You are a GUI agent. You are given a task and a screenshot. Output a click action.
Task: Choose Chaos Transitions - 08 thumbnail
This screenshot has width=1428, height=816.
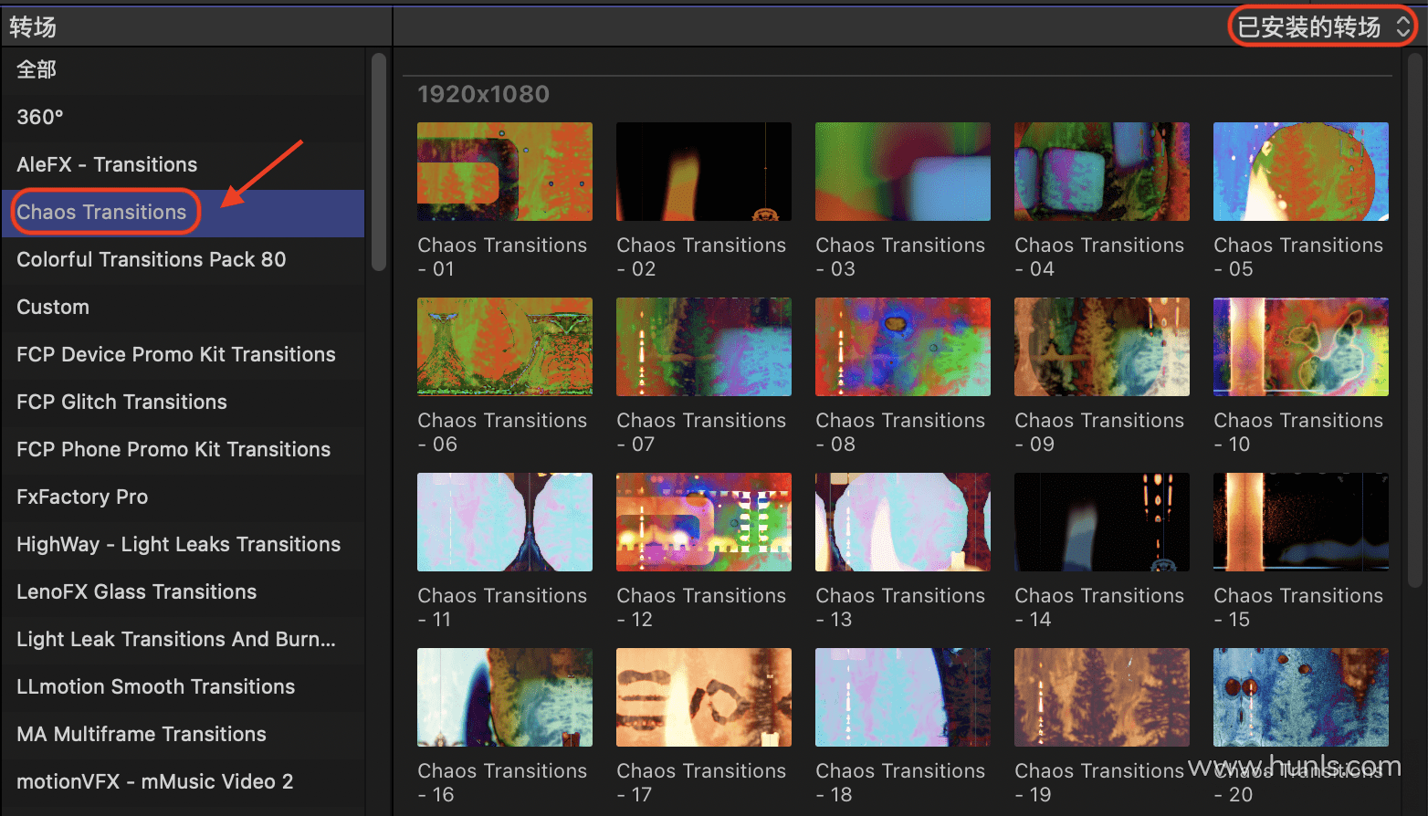click(902, 347)
